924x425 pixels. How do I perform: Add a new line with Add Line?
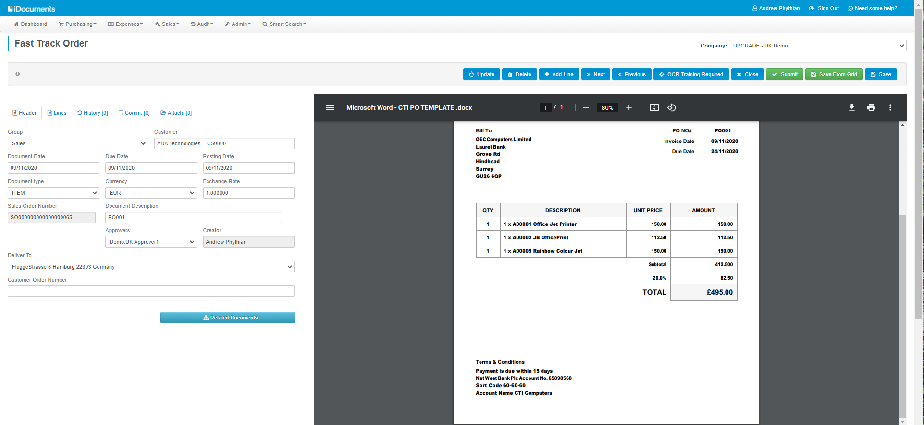click(x=559, y=74)
